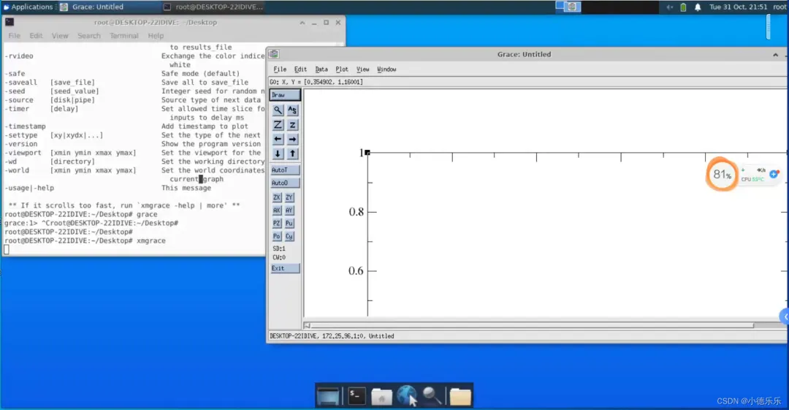
Task: Click coordinate readout 'G0: X, Y' field
Action: pyautogui.click(x=316, y=82)
